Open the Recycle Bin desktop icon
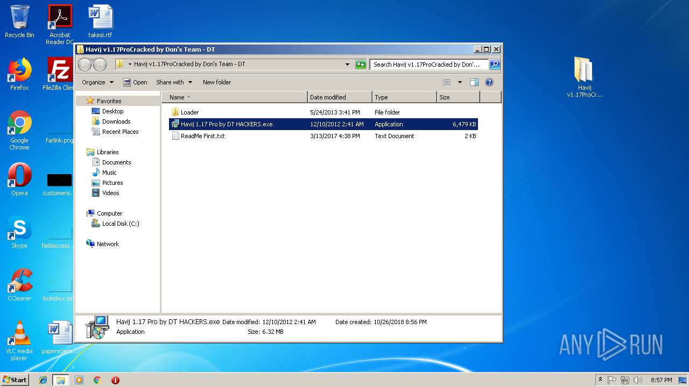This screenshot has height=387, width=689. coord(19,21)
